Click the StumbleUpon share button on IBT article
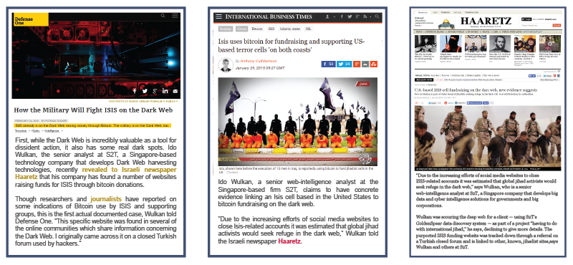The image size is (573, 265). click(x=373, y=64)
